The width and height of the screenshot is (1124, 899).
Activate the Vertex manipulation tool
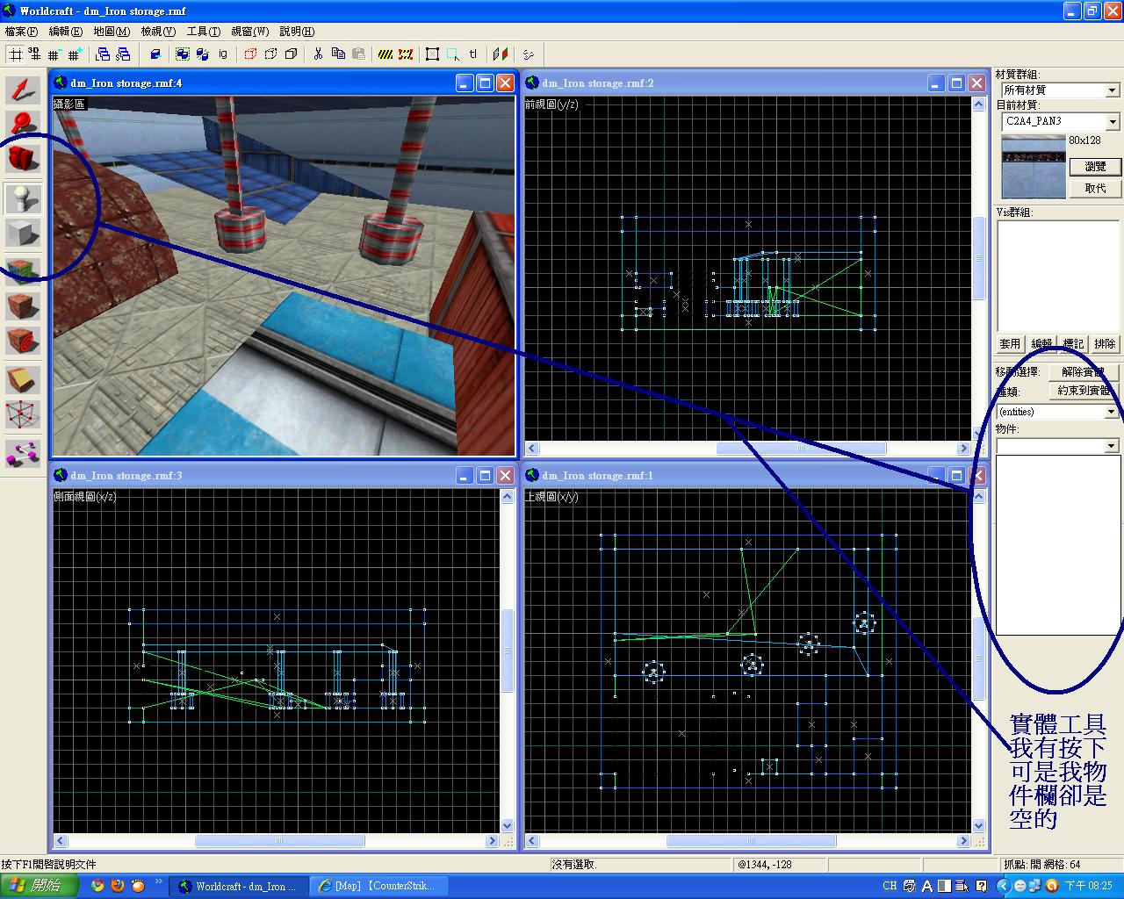24,414
